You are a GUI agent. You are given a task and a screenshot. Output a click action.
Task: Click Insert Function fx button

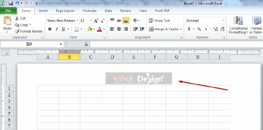[x=86, y=44]
